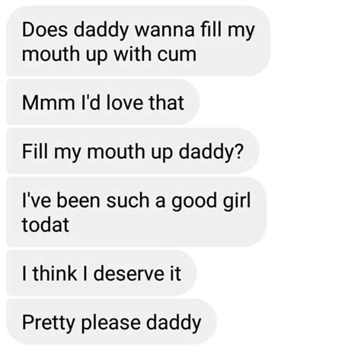Screen dimensions: 361x350
Task: Click the word 'deserve' in the fifth message
Action: (129, 274)
